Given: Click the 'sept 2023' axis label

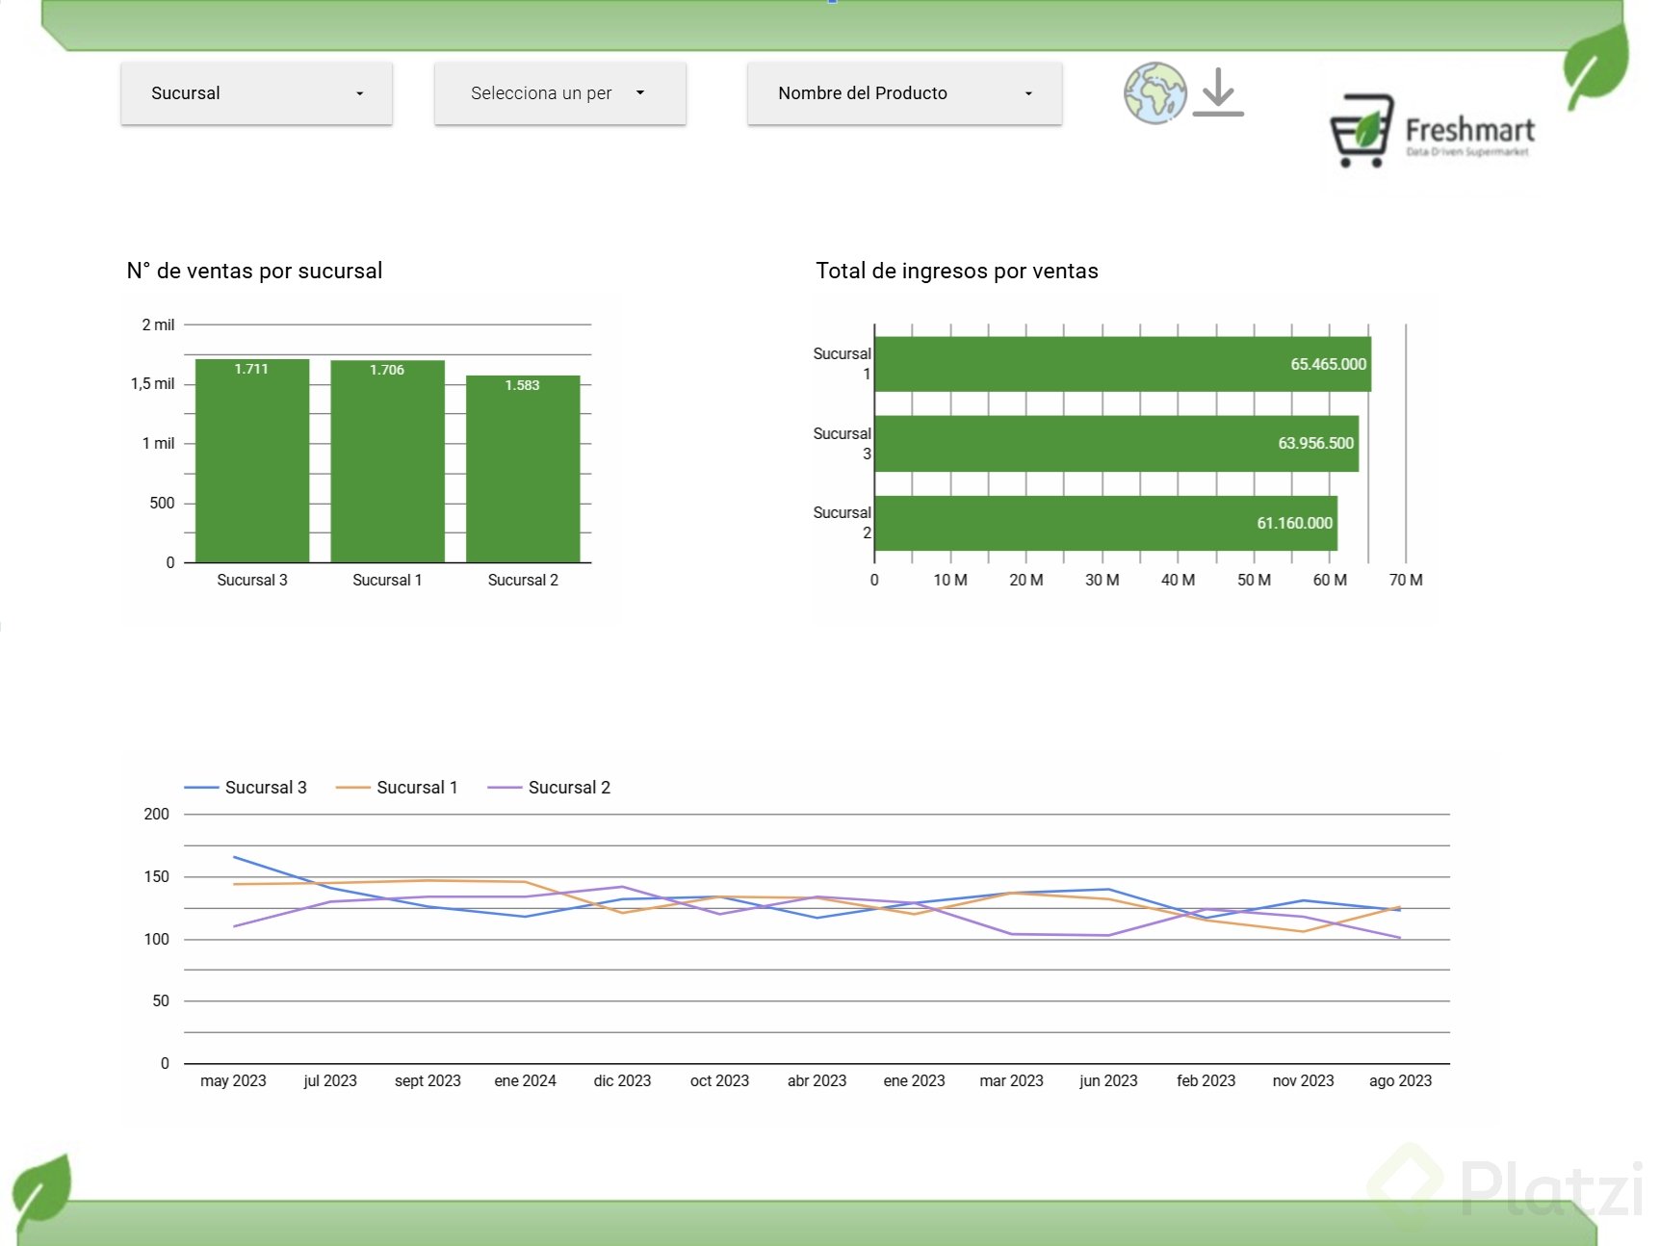Looking at the screenshot, I should 428,1080.
